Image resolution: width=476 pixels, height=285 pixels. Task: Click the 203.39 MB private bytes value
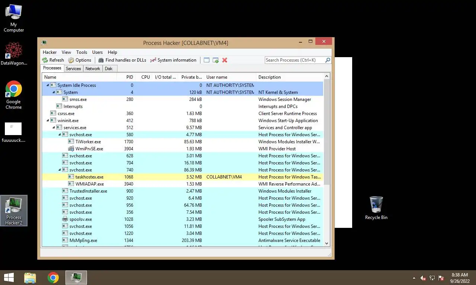(192, 240)
